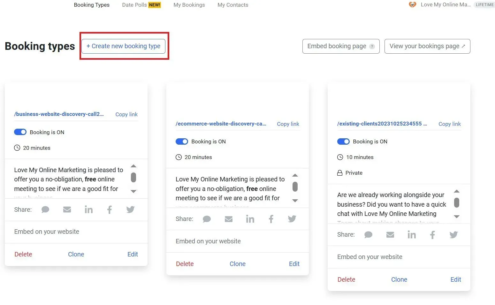Clone the business-website-discovery booking type
The width and height of the screenshot is (495, 305).
[76, 254]
